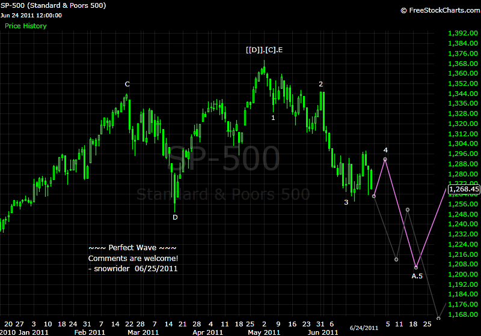Click the pink projection node above A.5
The height and width of the screenshot is (336, 481).
[x=416, y=268]
